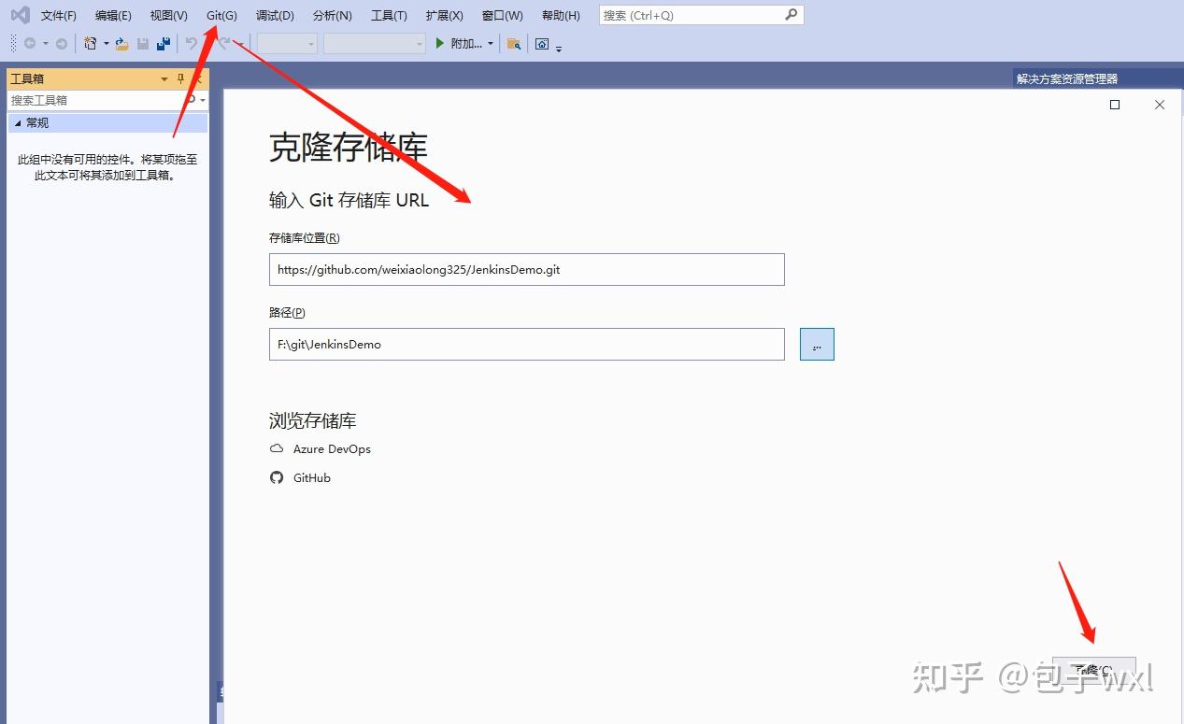Open the browse path dialog via ... button
Image resolution: width=1184 pixels, height=724 pixels.
816,344
